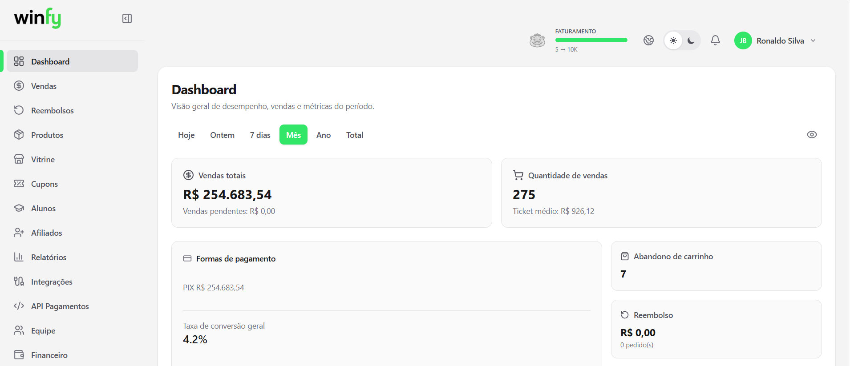The width and height of the screenshot is (850, 366).
Task: Click the Reembolso R$ 0,00 value
Action: coord(638,333)
